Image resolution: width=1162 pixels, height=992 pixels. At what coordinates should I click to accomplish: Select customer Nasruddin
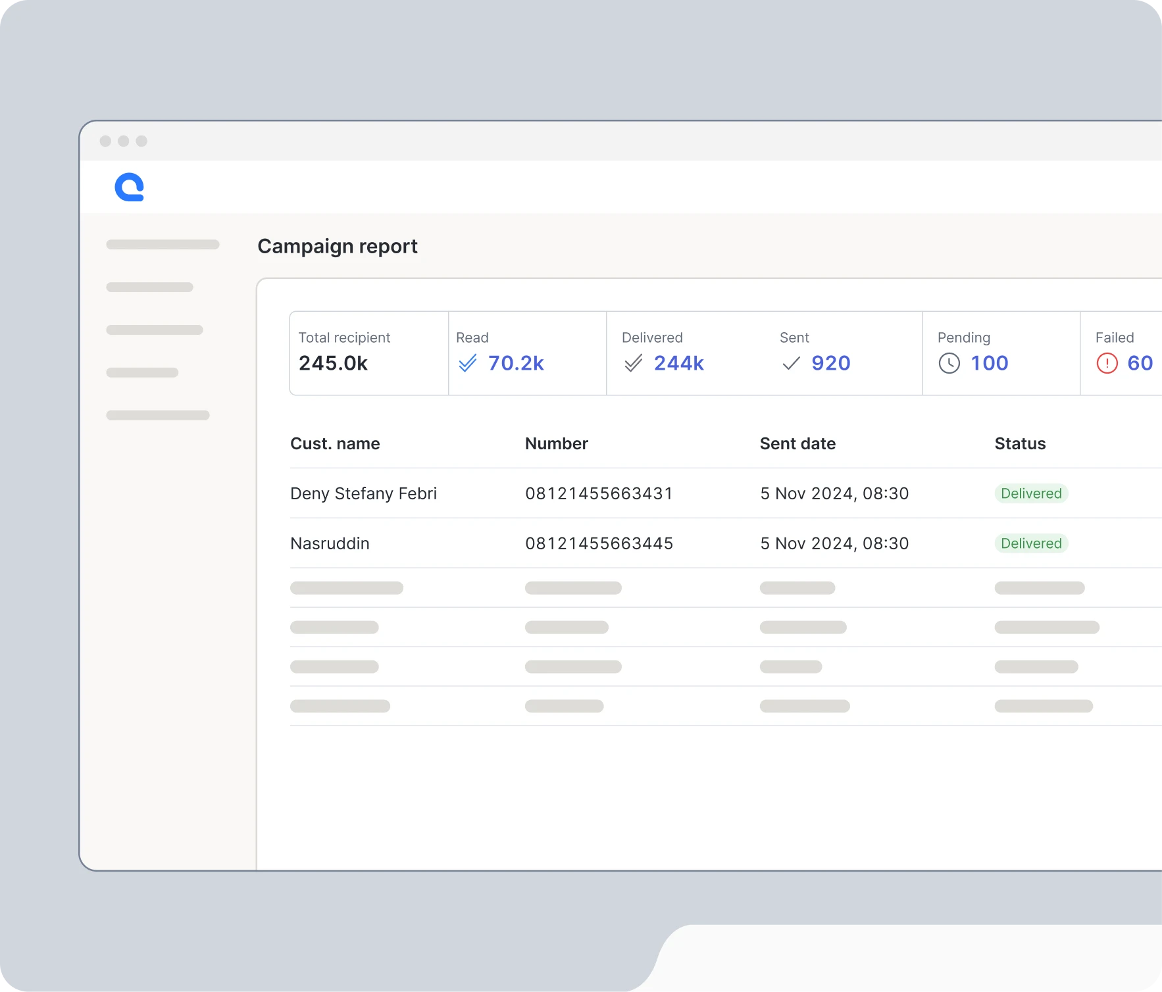[x=330, y=543]
